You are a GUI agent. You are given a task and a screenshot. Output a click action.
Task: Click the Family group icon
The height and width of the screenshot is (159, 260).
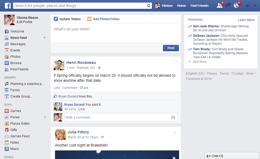6,90
